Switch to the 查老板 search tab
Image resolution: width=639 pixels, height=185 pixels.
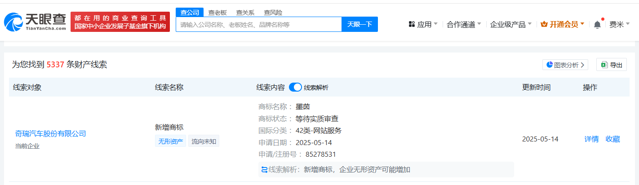[217, 13]
